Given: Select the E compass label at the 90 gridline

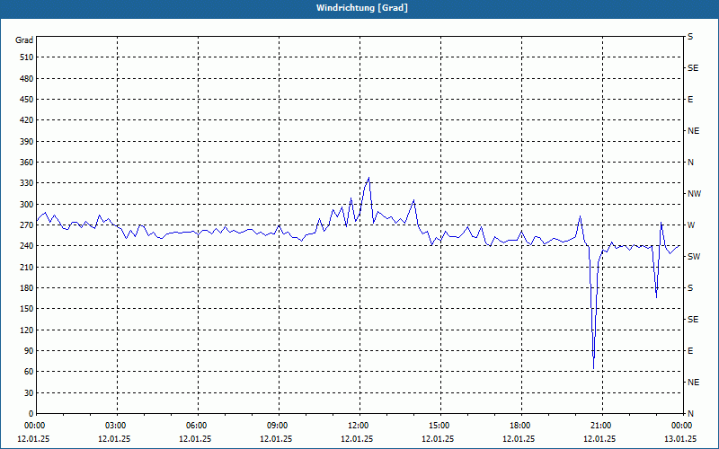Looking at the screenshot, I should (x=690, y=351).
